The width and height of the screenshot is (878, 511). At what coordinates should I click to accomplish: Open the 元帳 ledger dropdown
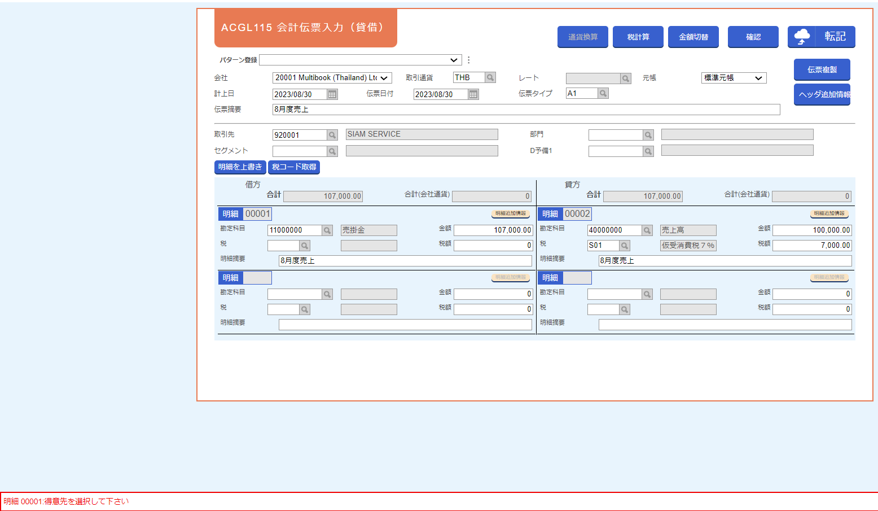pyautogui.click(x=734, y=78)
